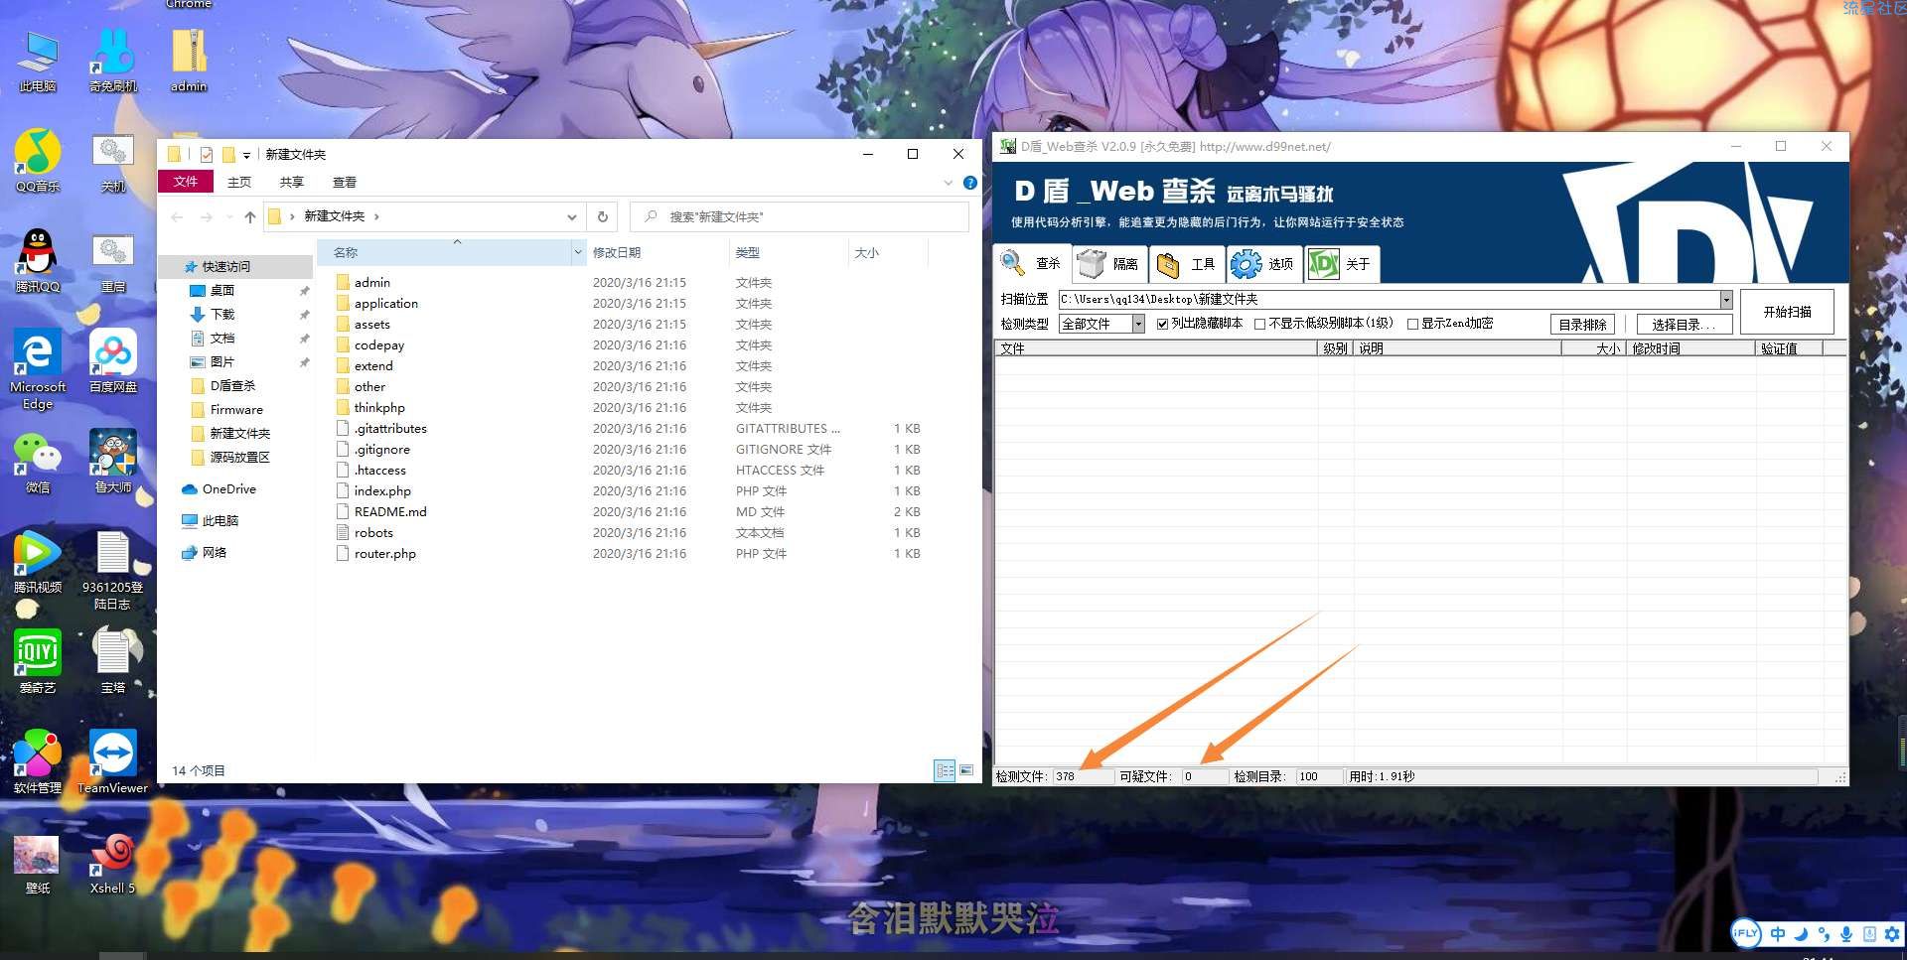Open the 软件管理 desktop icon

pos(38,762)
